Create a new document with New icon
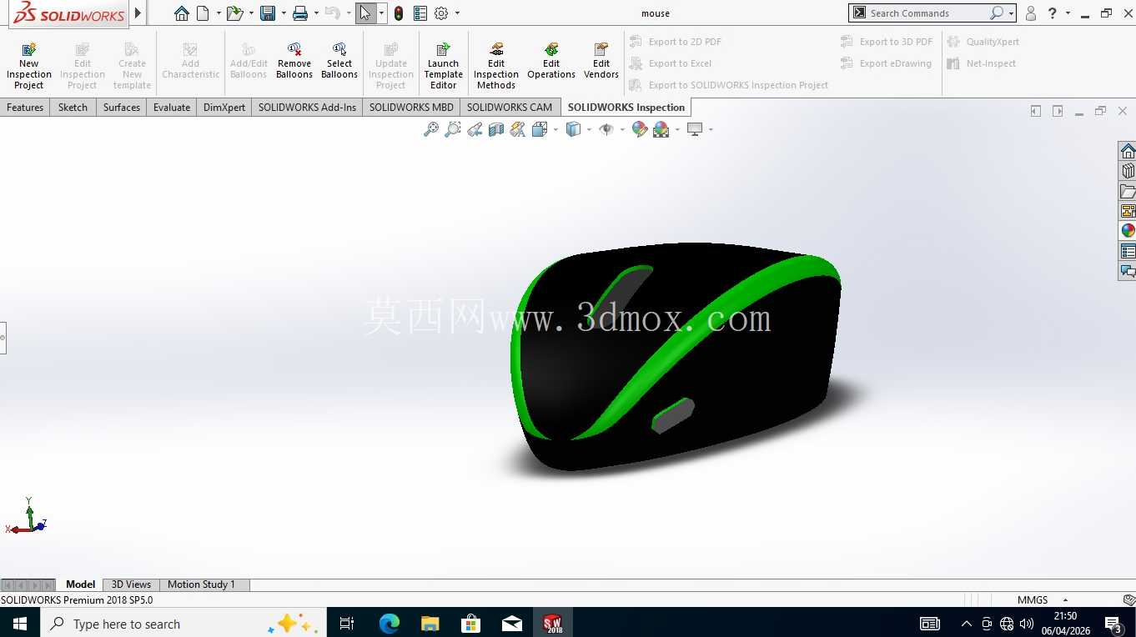Viewport: 1136px width, 637px height. pos(203,13)
